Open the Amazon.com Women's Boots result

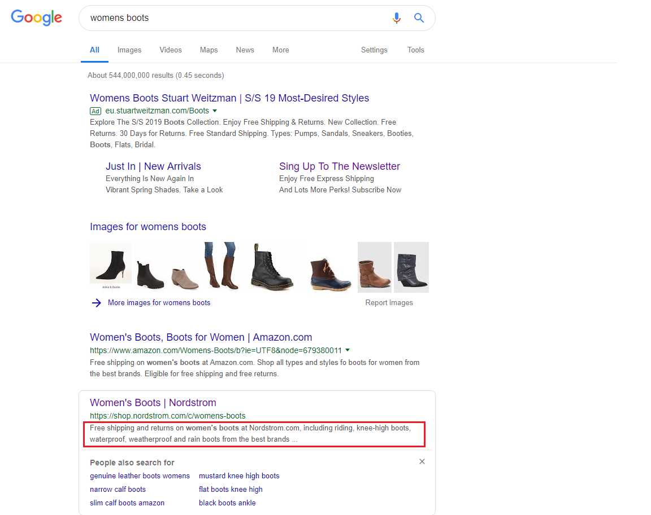201,337
